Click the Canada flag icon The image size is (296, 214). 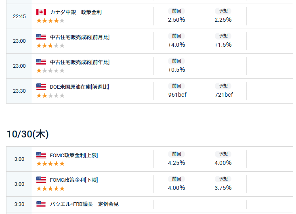(41, 12)
